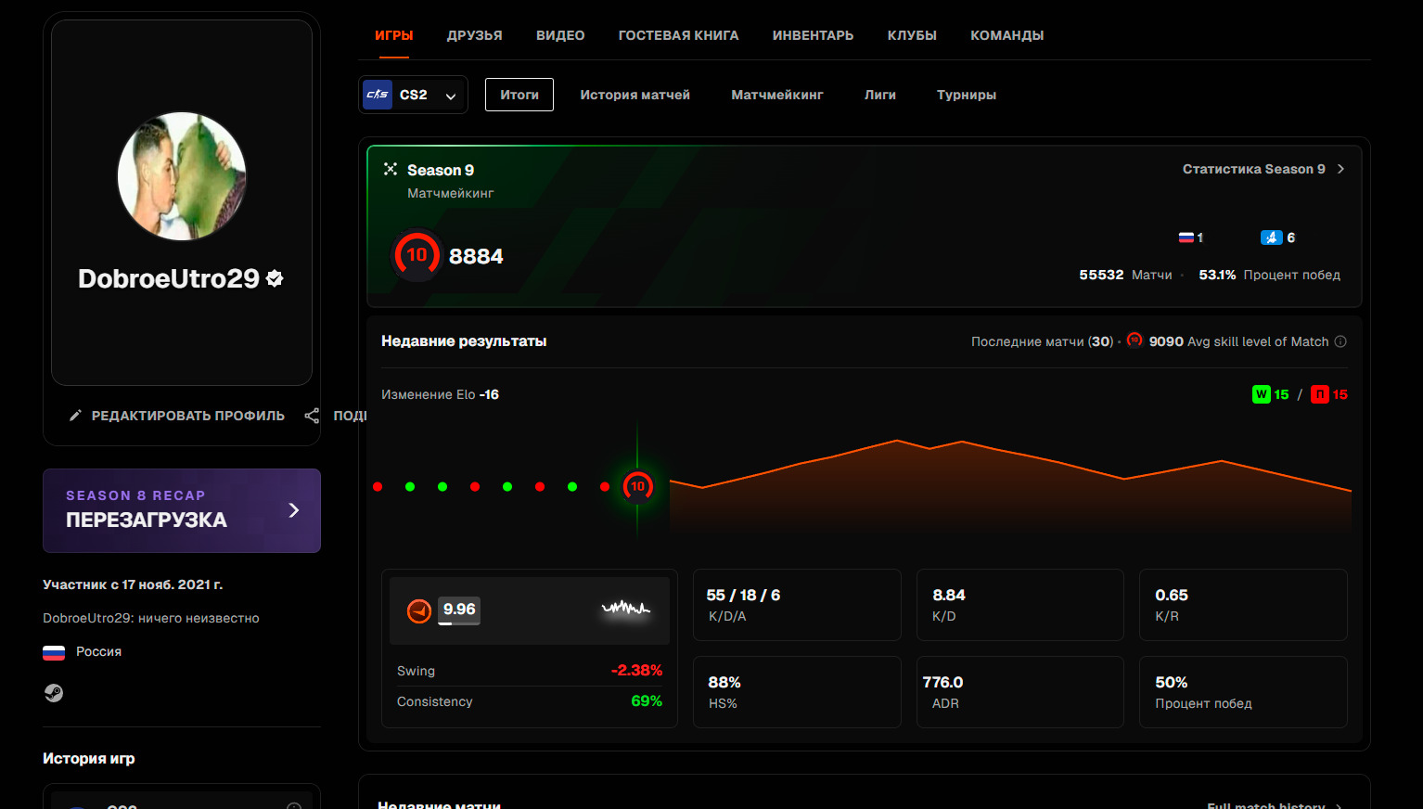Viewport: 1423px width, 809px height.
Task: Click the 9.96 rating value
Action: pyautogui.click(x=459, y=610)
